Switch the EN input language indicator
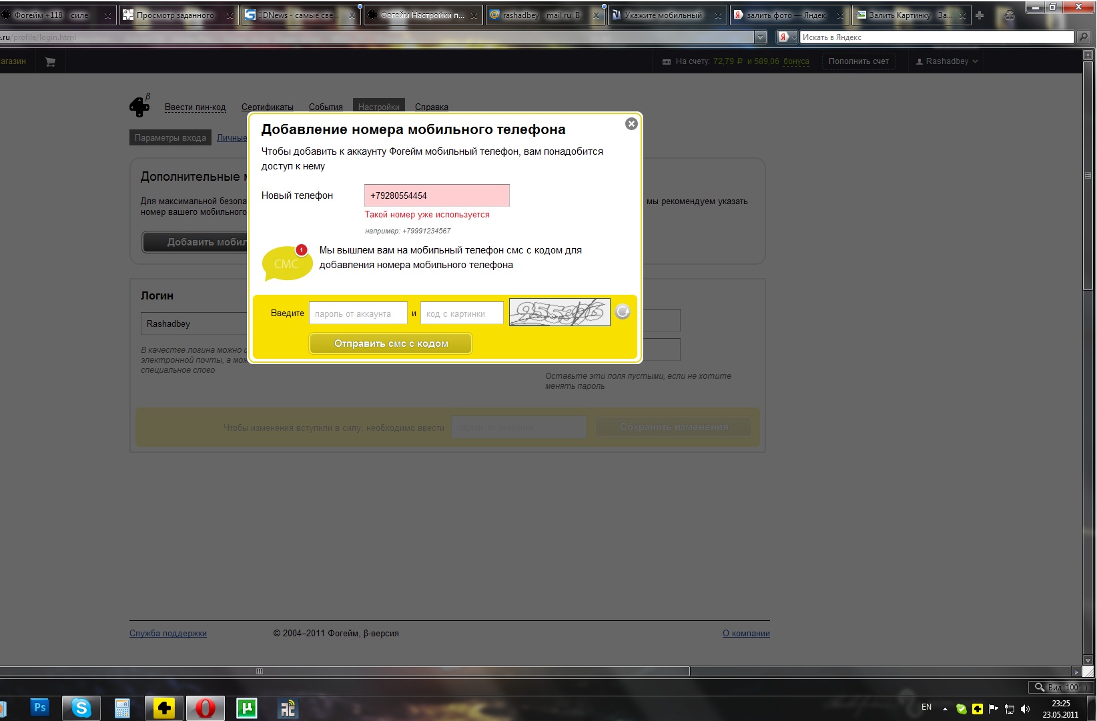1097x721 pixels. 926,707
